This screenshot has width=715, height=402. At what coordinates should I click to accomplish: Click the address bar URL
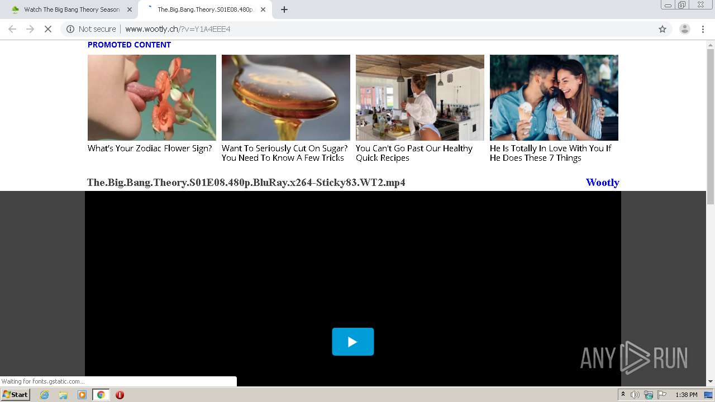click(x=178, y=29)
